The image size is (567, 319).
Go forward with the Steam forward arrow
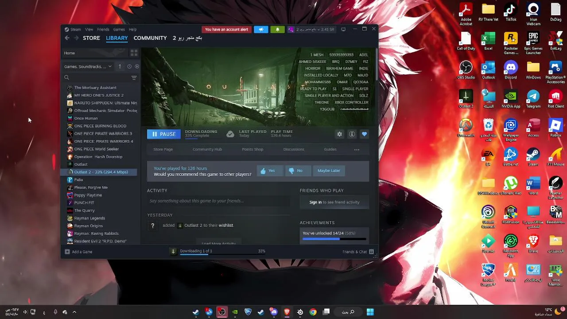click(76, 38)
